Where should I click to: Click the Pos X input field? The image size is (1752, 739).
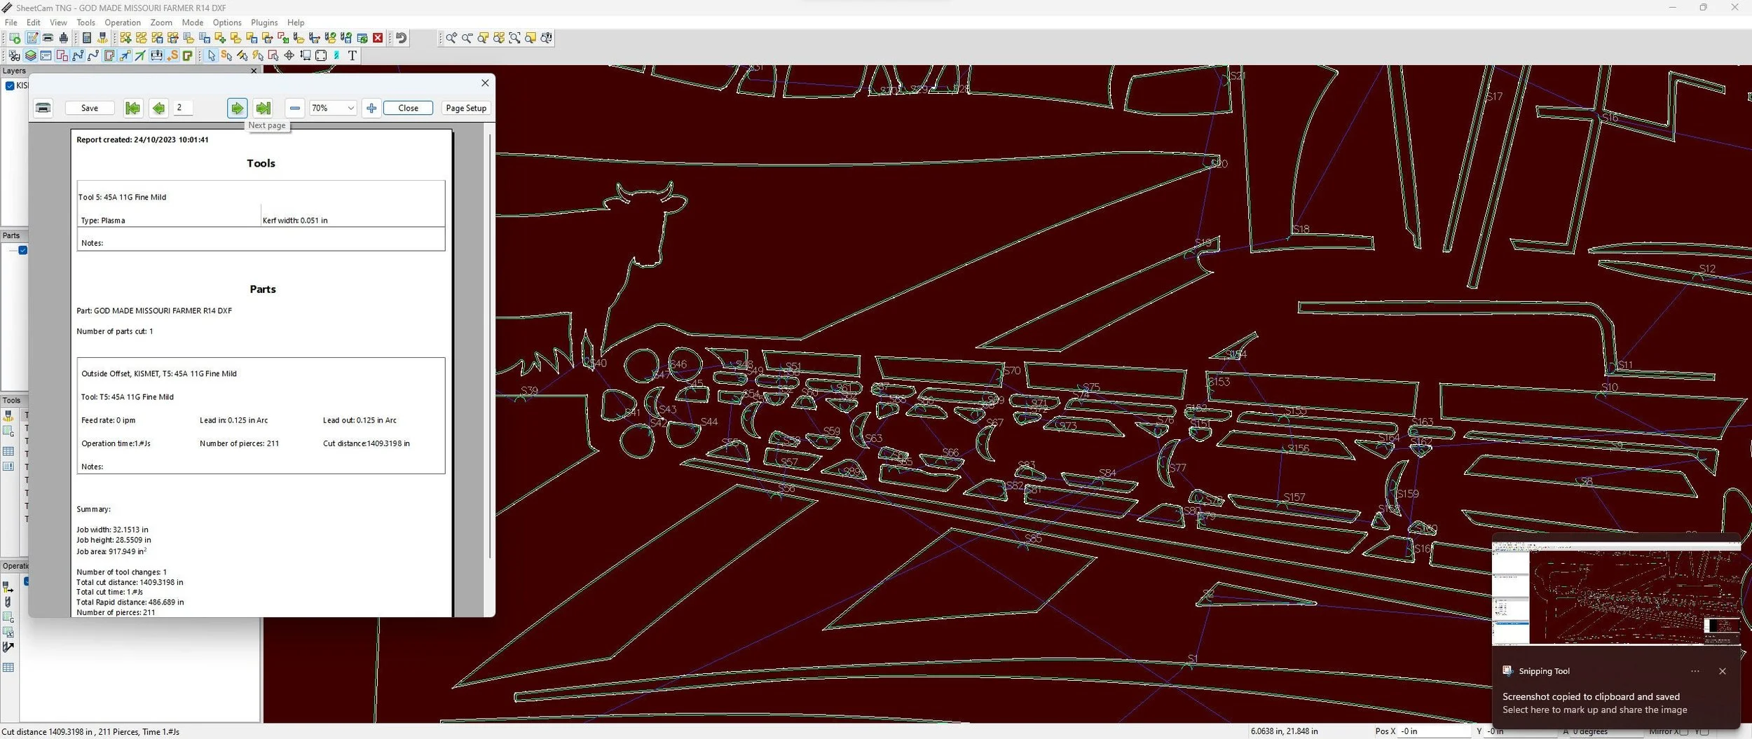pos(1435,731)
